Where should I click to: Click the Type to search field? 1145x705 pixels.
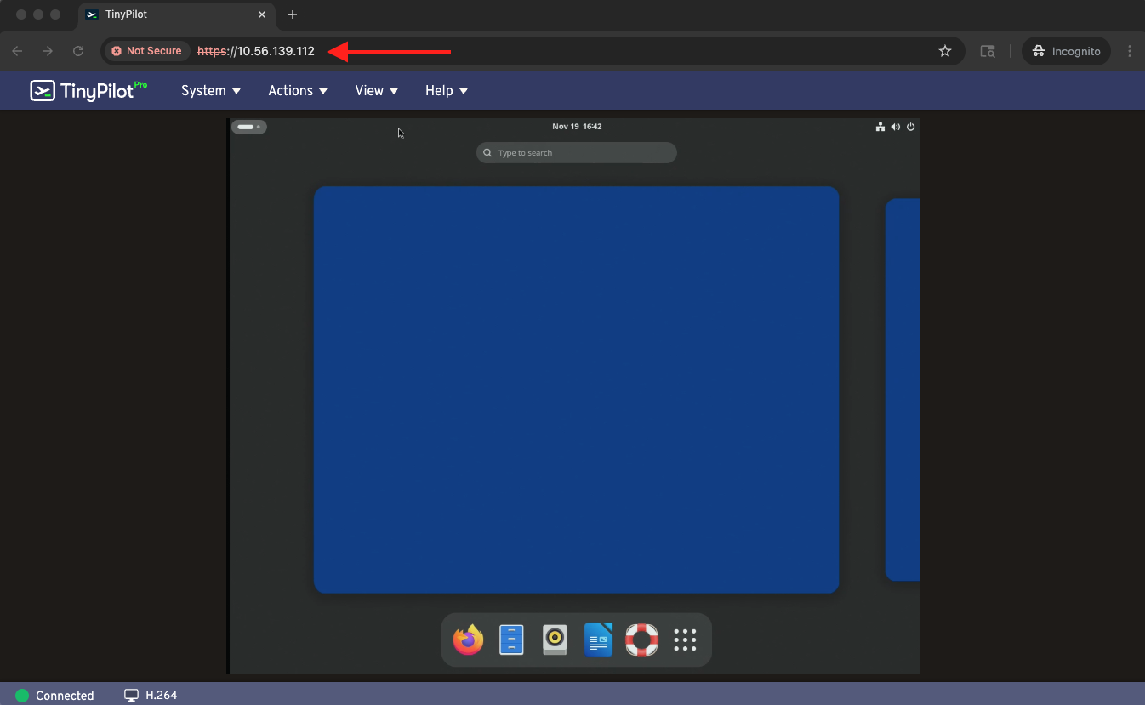pos(577,152)
